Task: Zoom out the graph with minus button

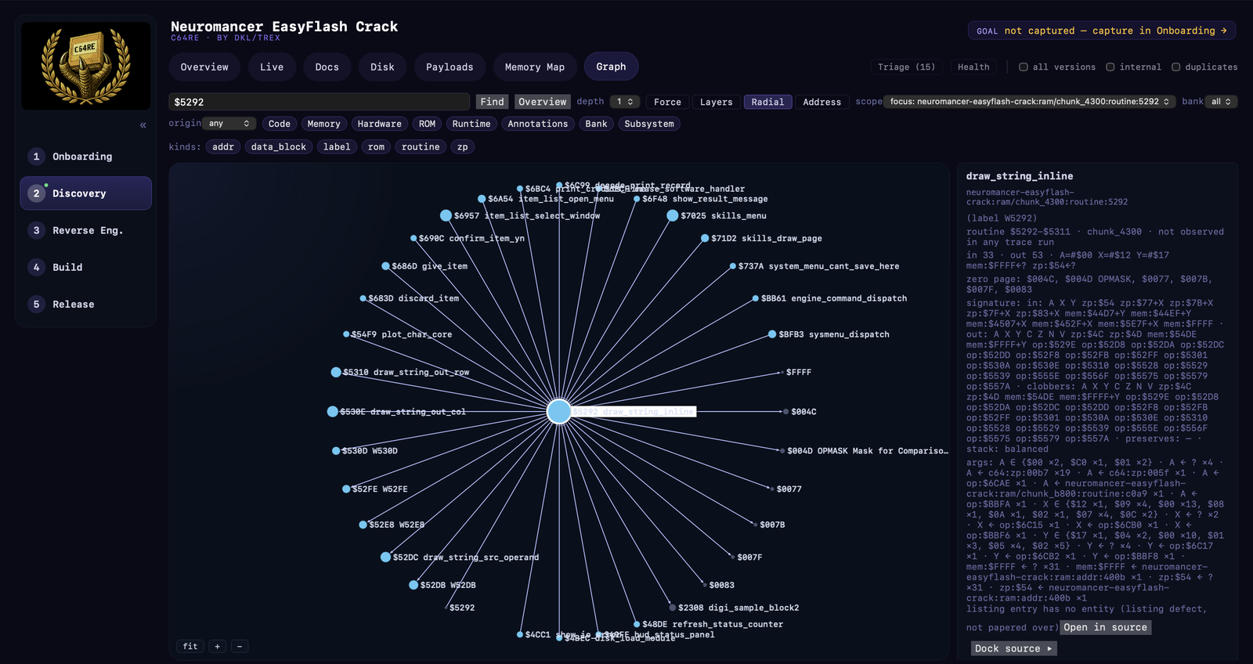Action: [240, 646]
